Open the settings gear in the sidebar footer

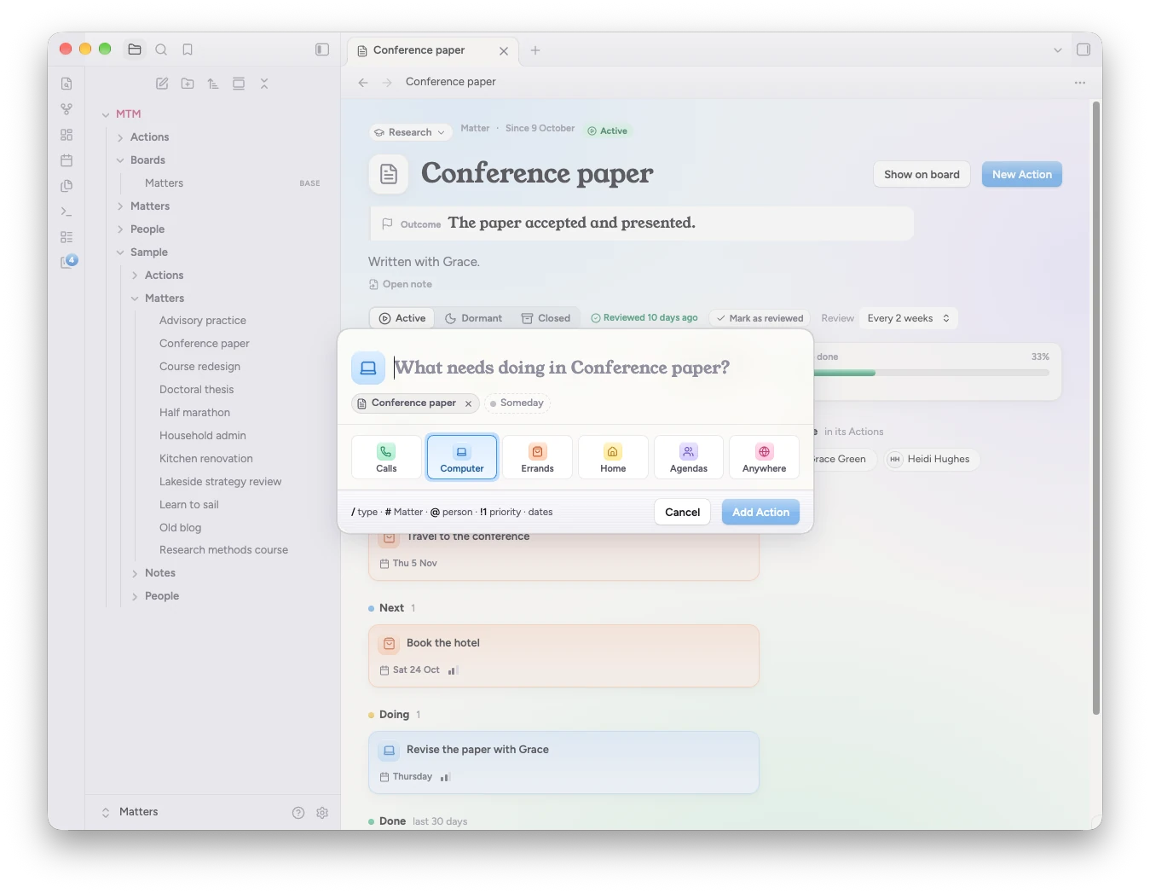(322, 813)
